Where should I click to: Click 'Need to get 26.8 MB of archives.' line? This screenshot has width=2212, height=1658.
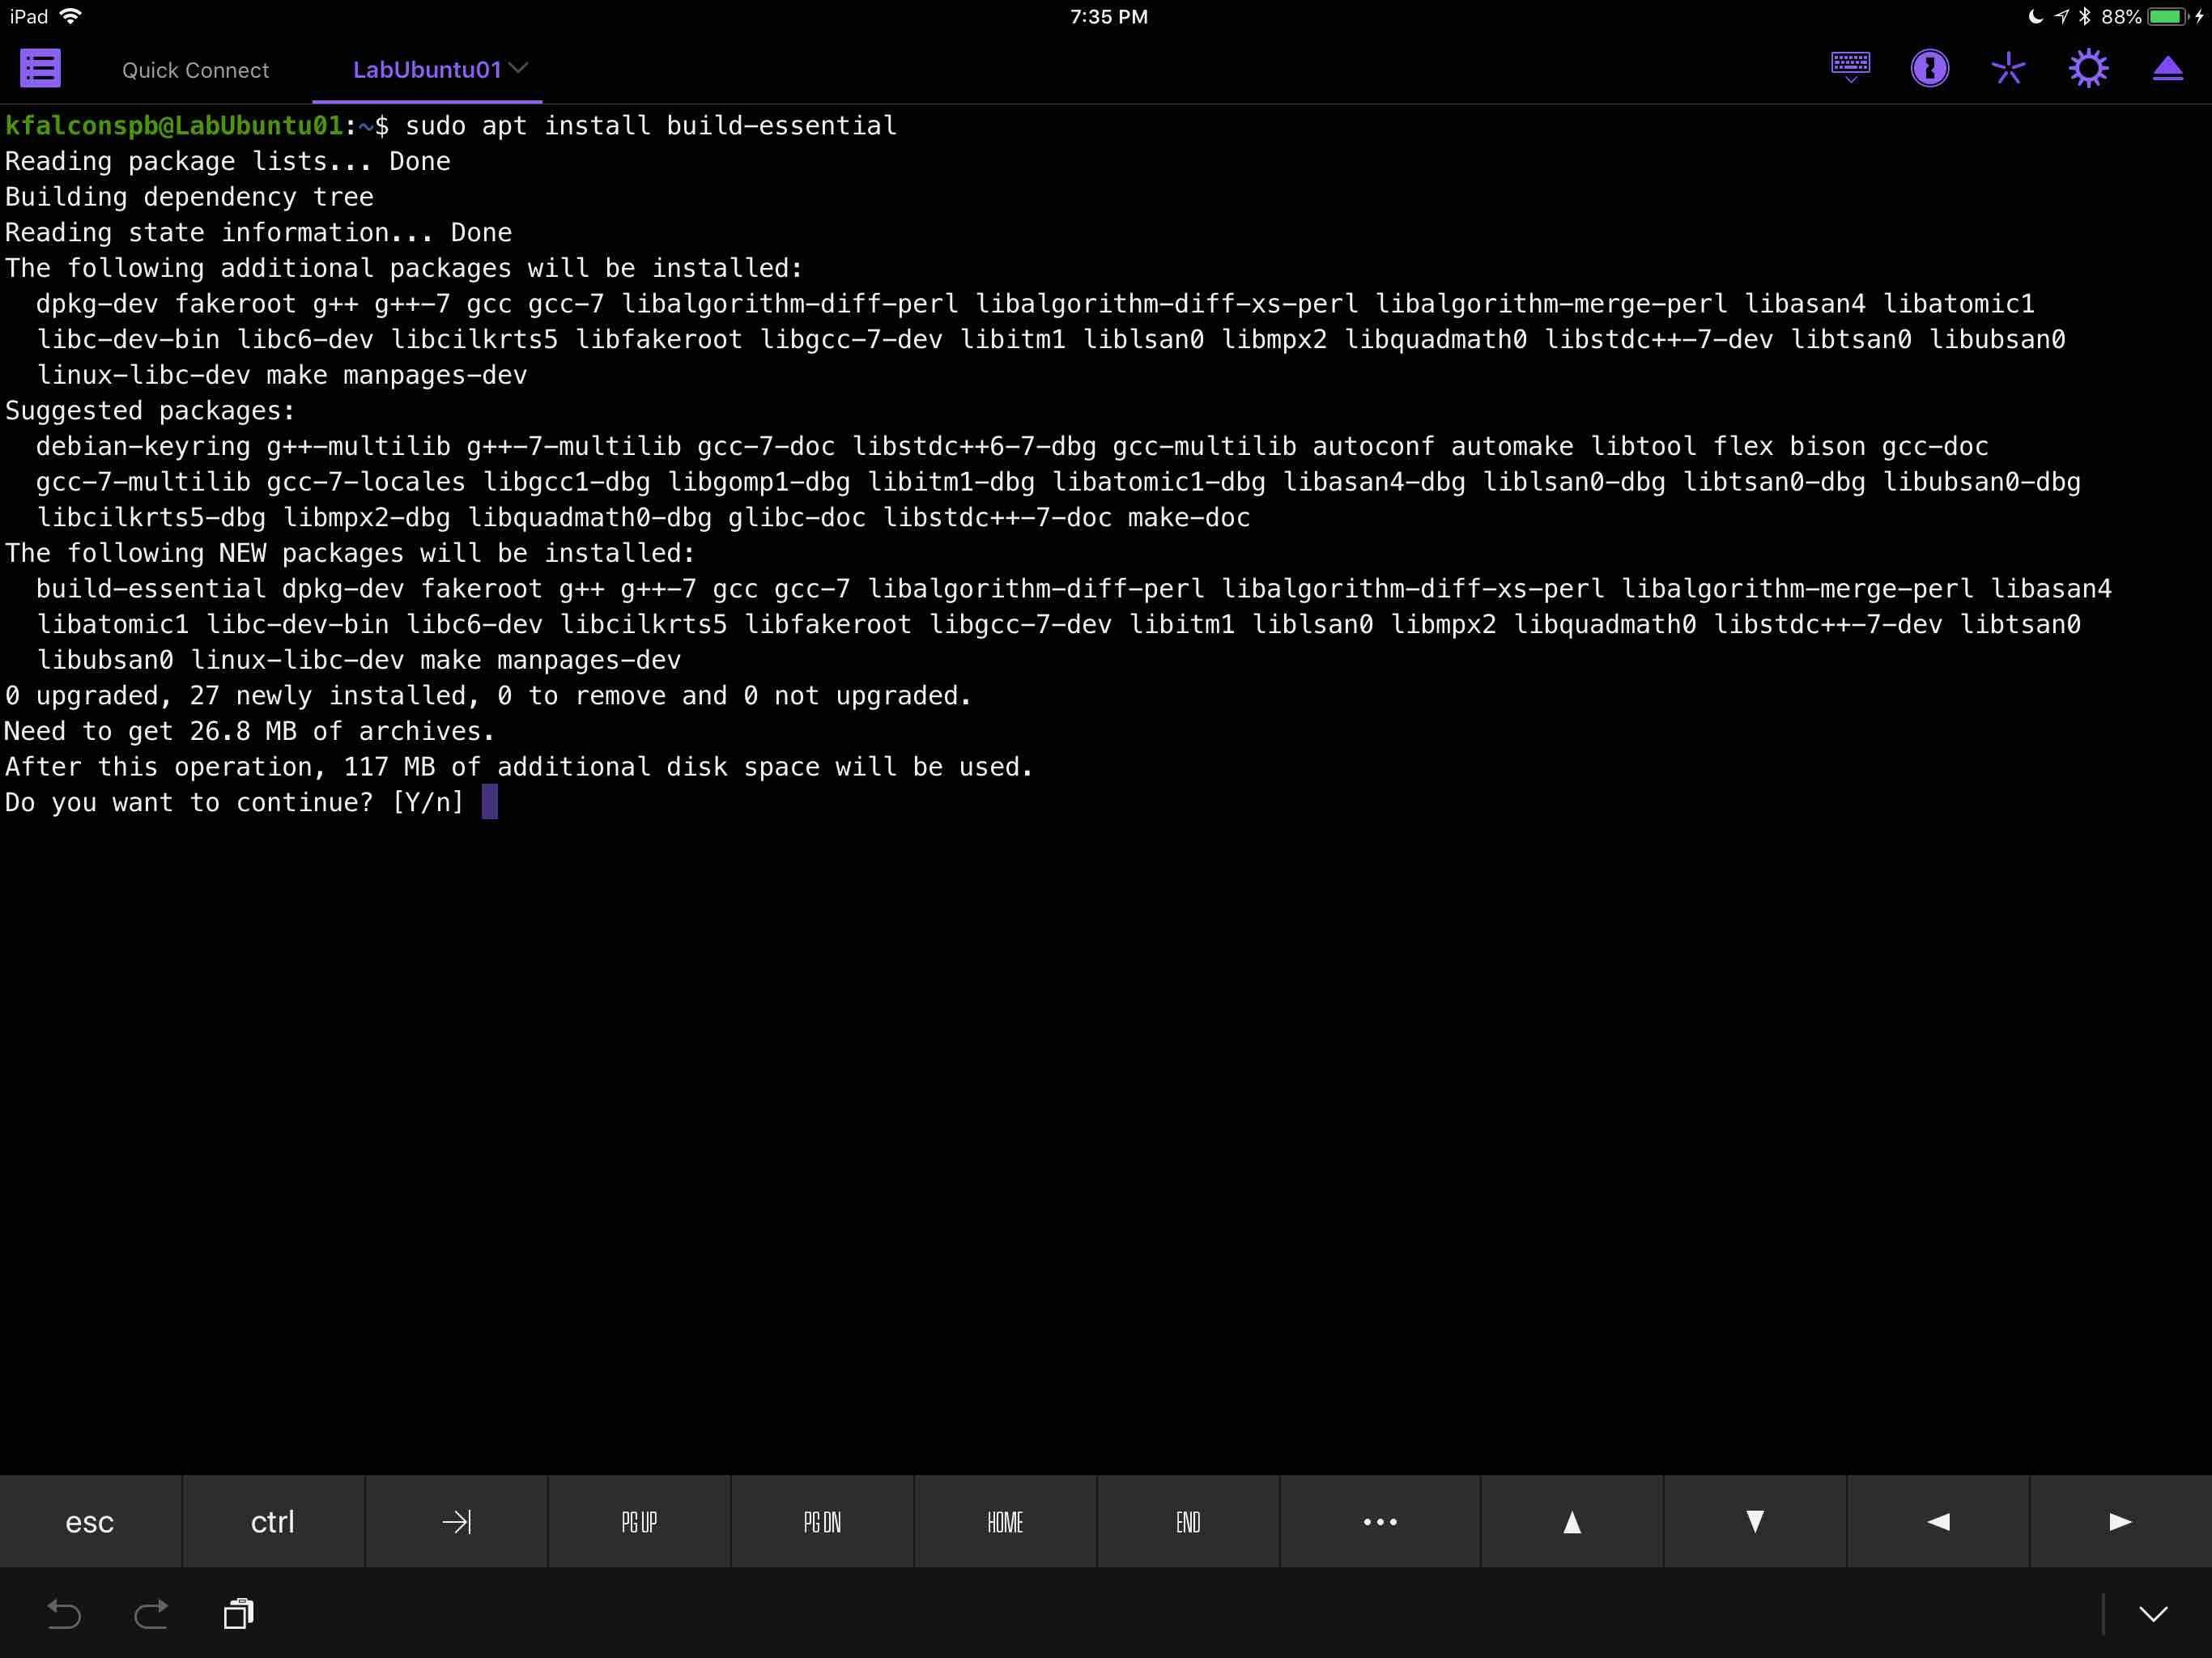point(249,731)
